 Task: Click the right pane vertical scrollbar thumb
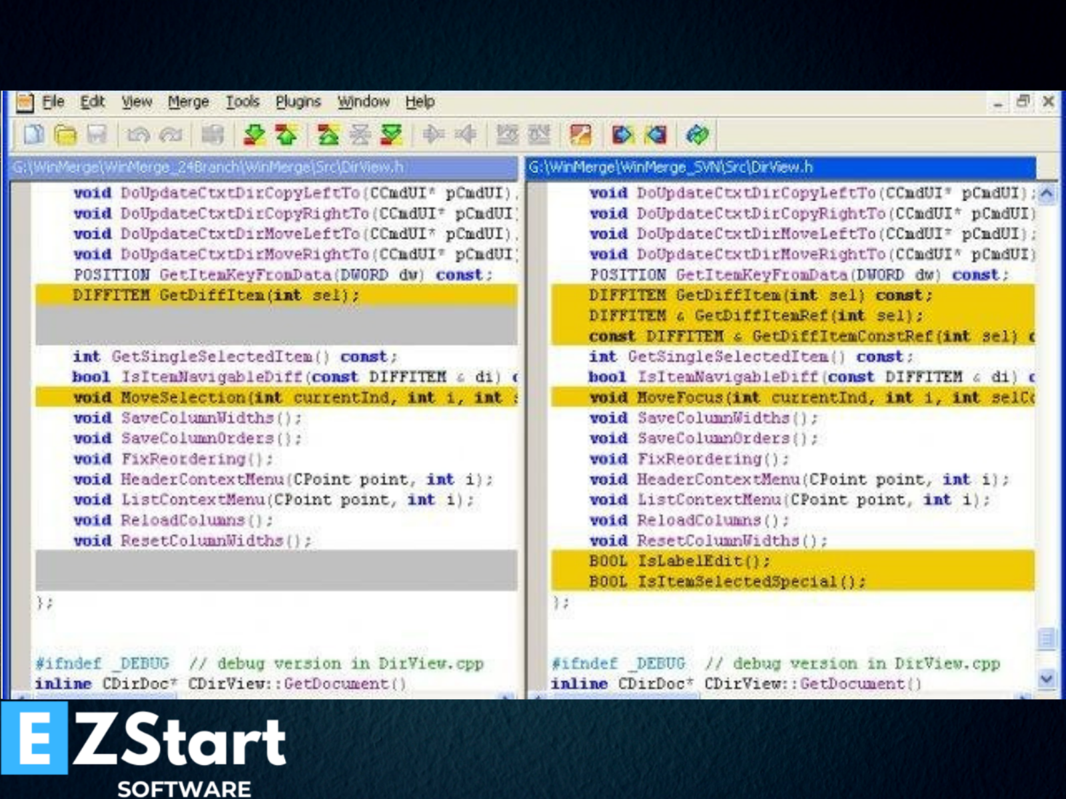point(1047,639)
